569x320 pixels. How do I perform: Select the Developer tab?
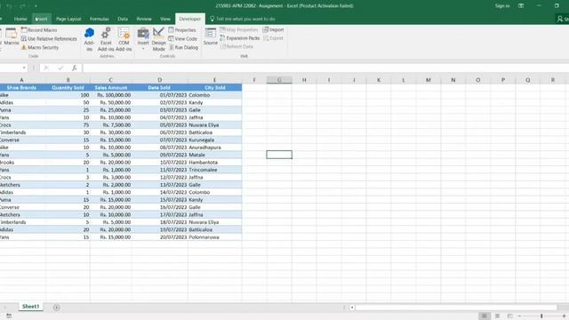click(189, 19)
